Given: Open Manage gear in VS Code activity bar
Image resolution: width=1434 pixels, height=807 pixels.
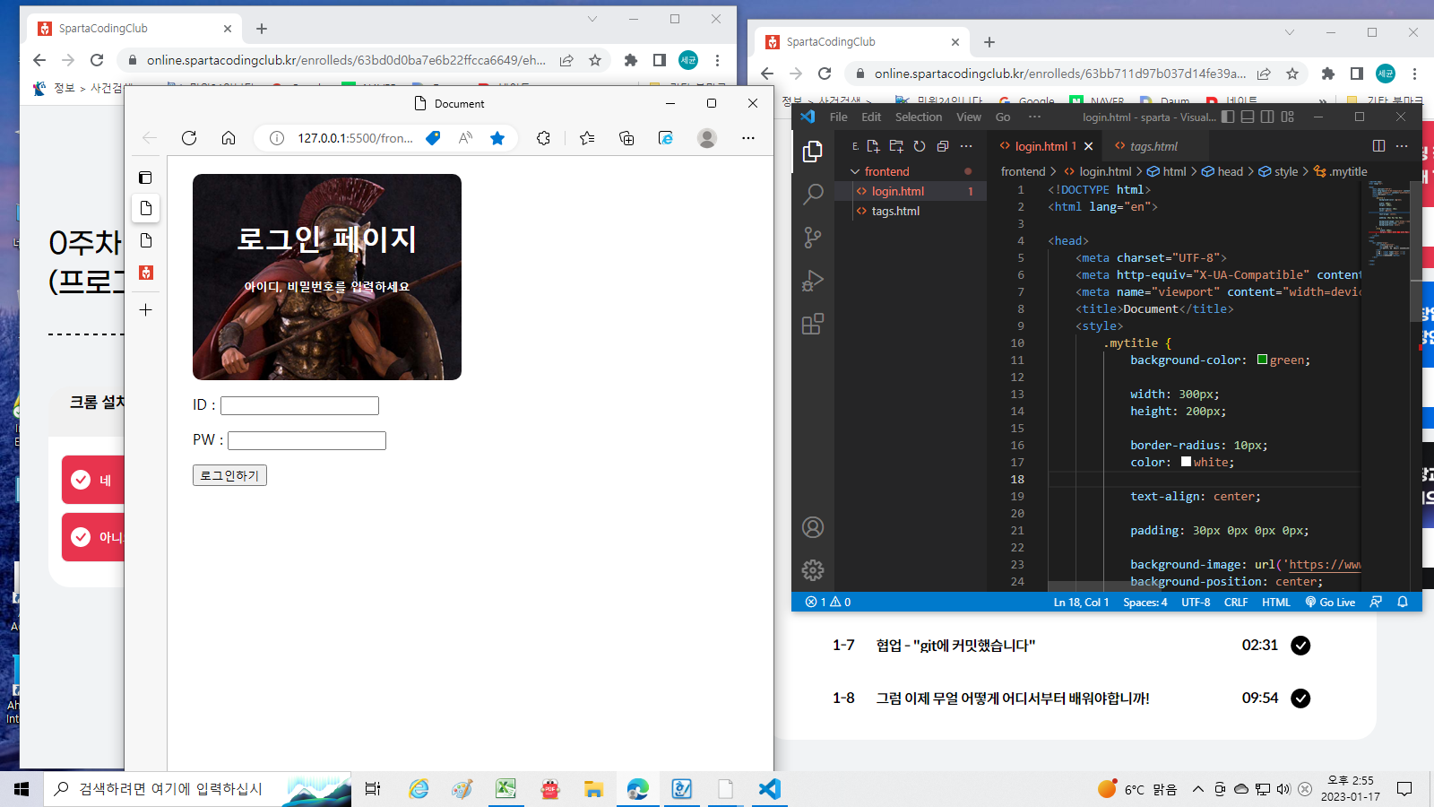Looking at the screenshot, I should click(813, 570).
